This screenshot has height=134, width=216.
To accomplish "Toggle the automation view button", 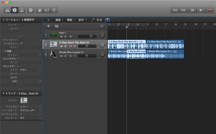I will pyautogui.click(x=93, y=20).
